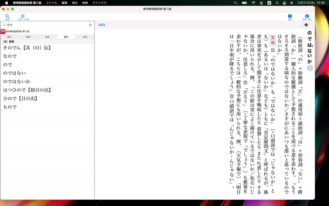The image size is (329, 206).
Task: Select the 部分 partial match tab
Action: click(66, 37)
